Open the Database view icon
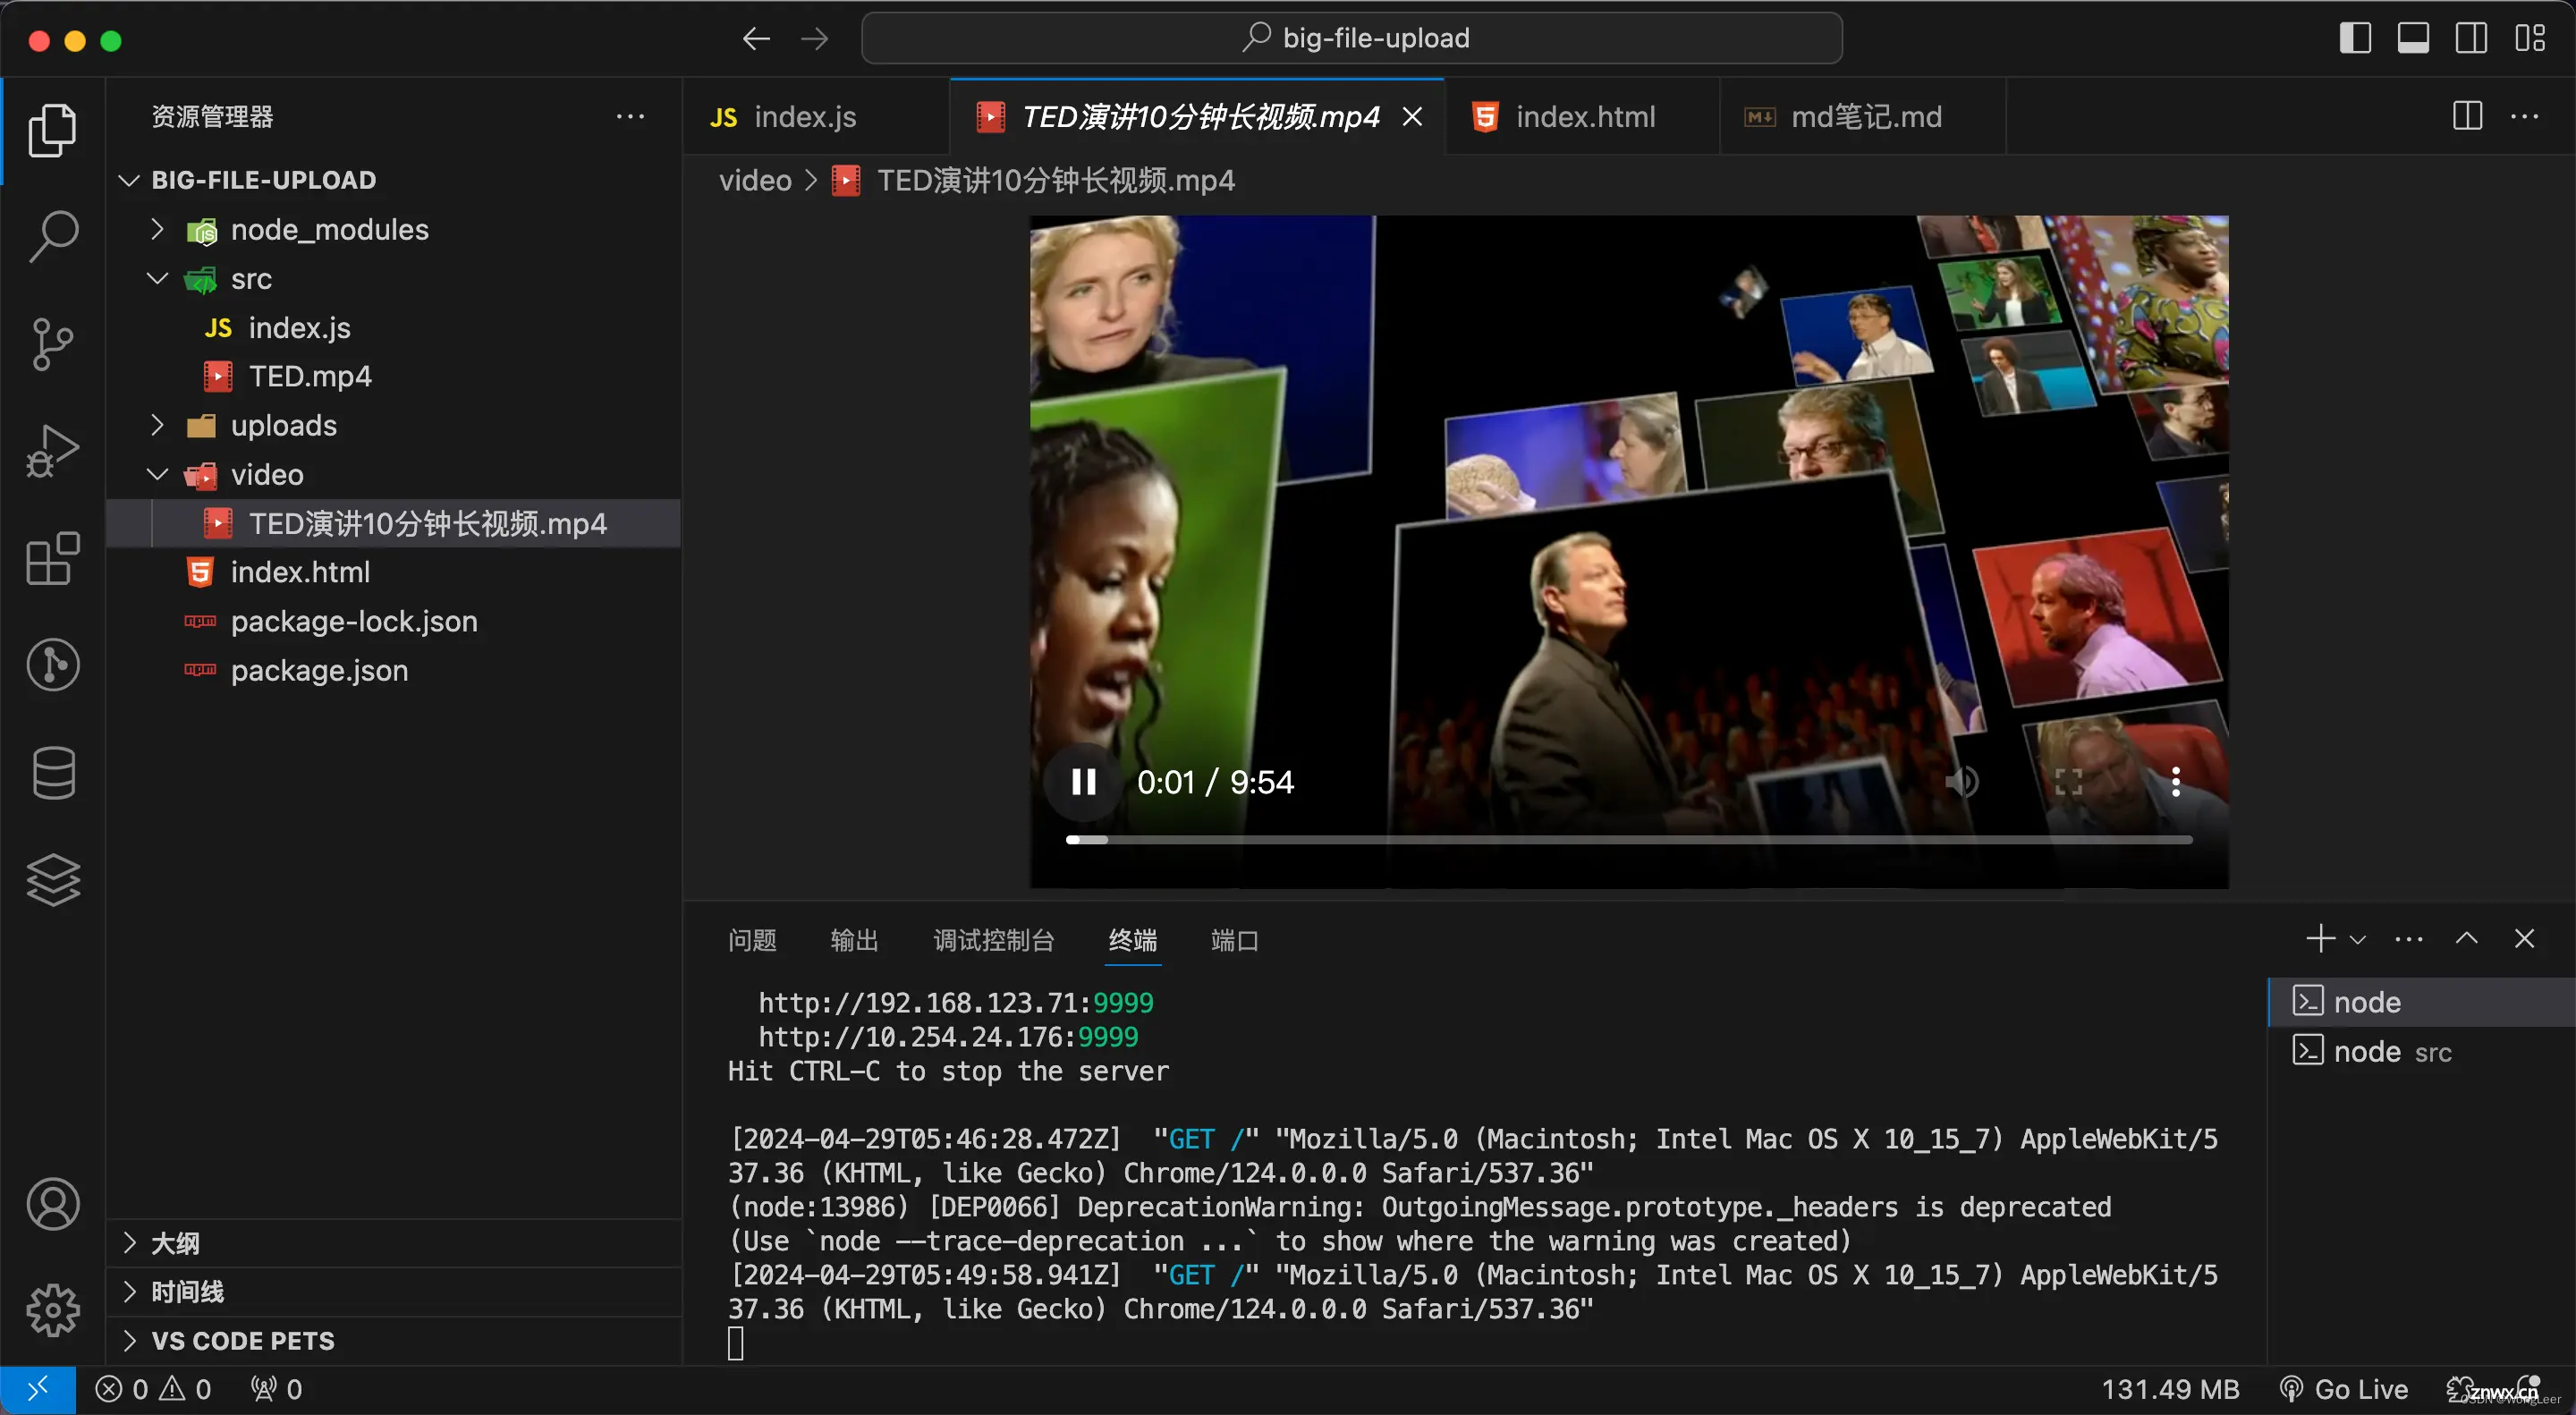 tap(52, 772)
